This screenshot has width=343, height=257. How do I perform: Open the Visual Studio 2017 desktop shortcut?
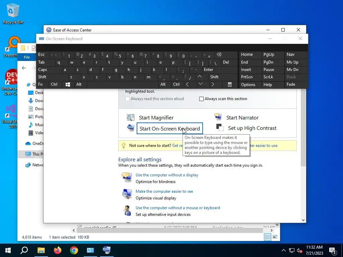pyautogui.click(x=10, y=116)
